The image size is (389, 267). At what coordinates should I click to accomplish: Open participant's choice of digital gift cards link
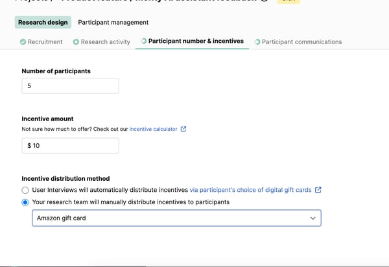click(x=250, y=190)
